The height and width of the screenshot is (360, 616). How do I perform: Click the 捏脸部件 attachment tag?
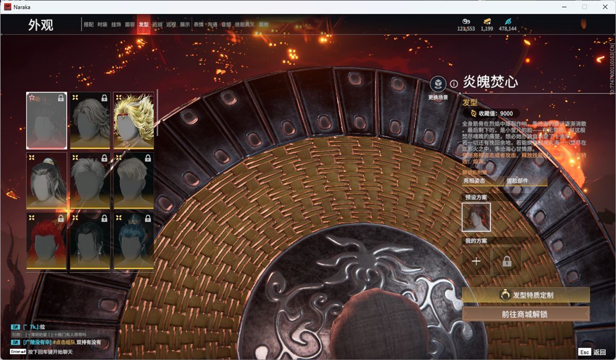(526, 181)
